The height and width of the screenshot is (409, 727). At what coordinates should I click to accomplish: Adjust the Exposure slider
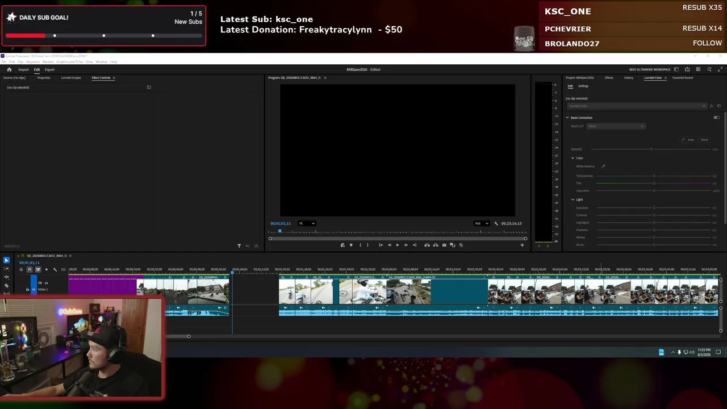click(x=654, y=208)
